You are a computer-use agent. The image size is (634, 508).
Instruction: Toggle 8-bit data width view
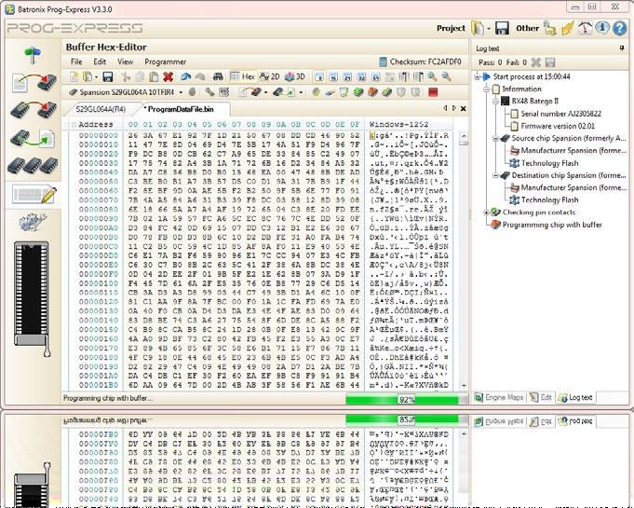(319, 77)
